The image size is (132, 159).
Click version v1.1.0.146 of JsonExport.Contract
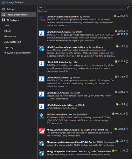pyautogui.click(x=120, y=151)
